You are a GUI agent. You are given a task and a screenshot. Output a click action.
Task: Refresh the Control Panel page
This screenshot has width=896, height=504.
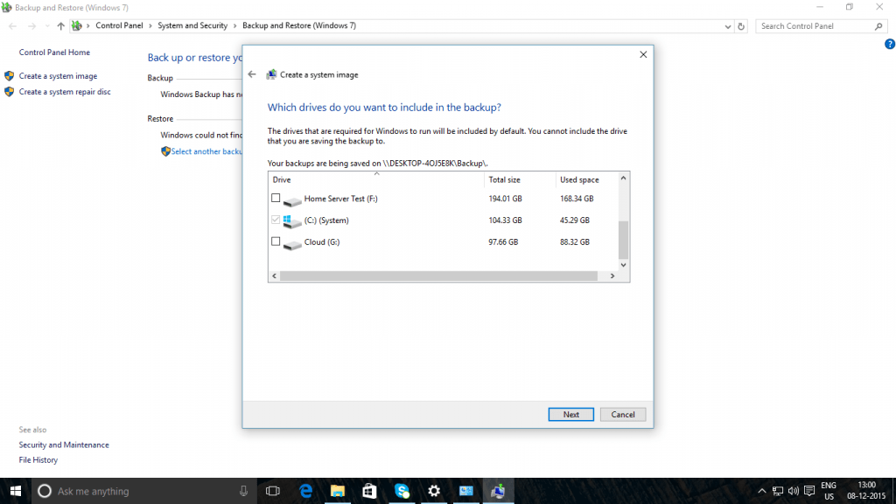[741, 26]
